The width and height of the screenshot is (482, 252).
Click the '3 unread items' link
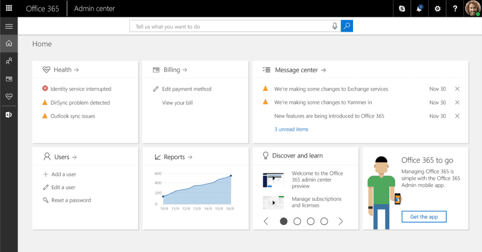coord(291,129)
